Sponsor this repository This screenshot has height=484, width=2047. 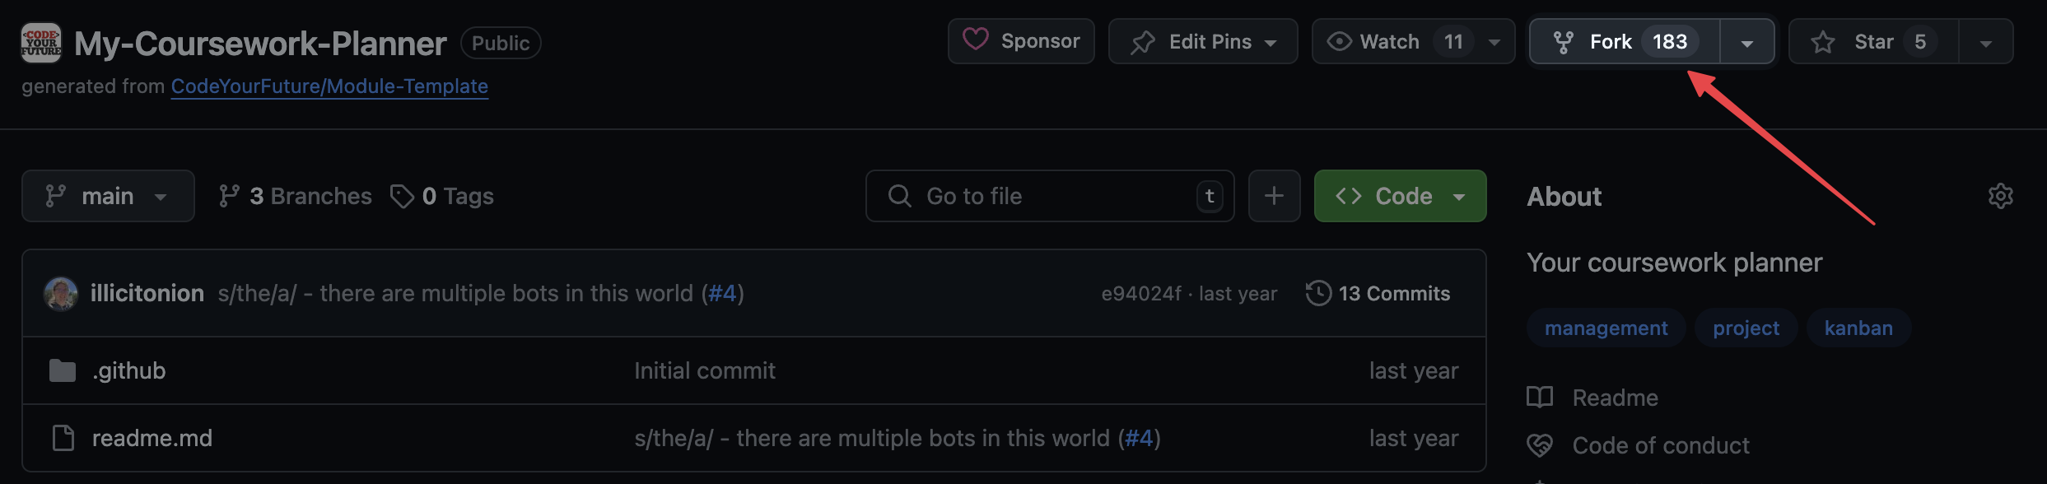(1021, 41)
